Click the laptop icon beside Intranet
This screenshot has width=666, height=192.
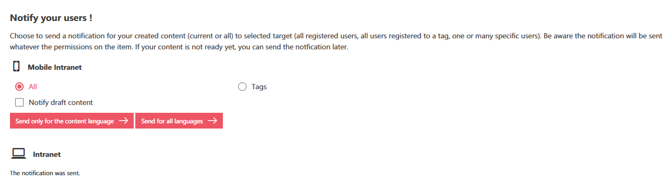pyautogui.click(x=19, y=154)
